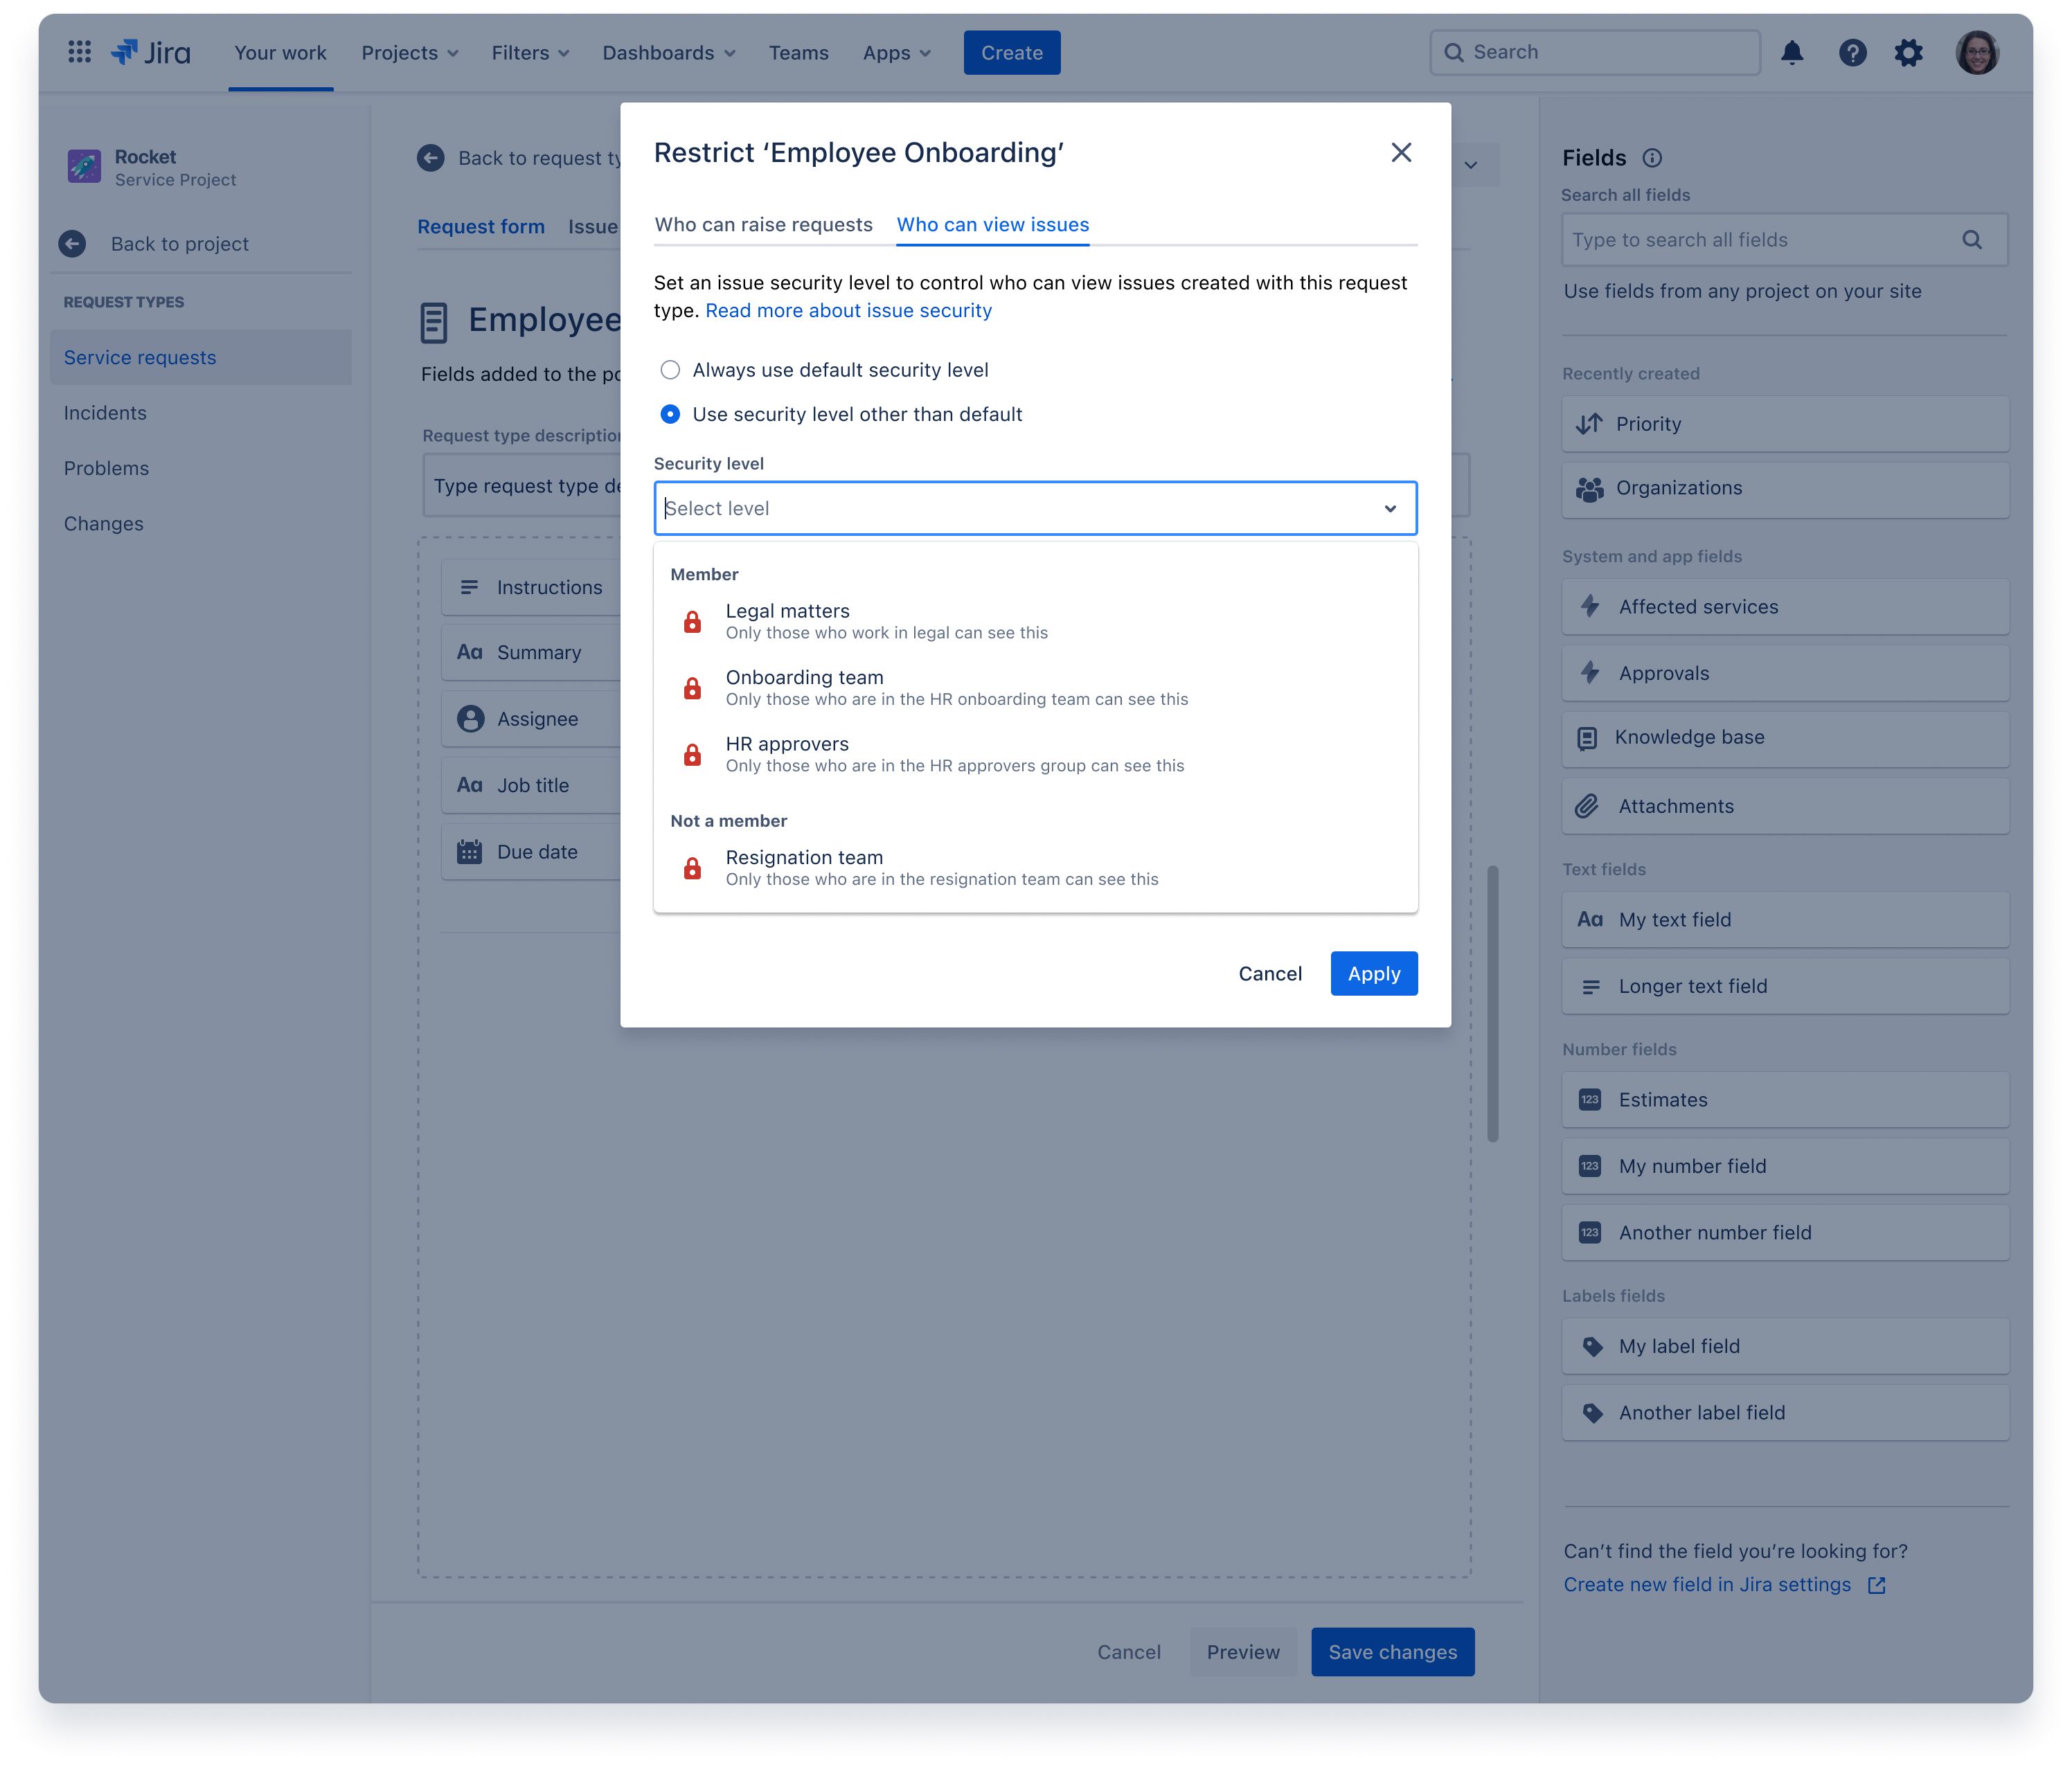The image size is (2072, 1767).
Task: Switch to 'Who can raise requests' tab
Action: coord(764,224)
